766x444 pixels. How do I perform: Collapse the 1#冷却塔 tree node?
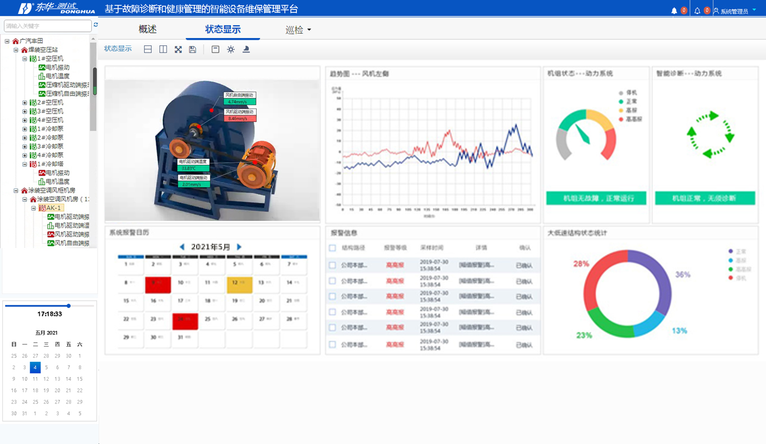coord(25,164)
